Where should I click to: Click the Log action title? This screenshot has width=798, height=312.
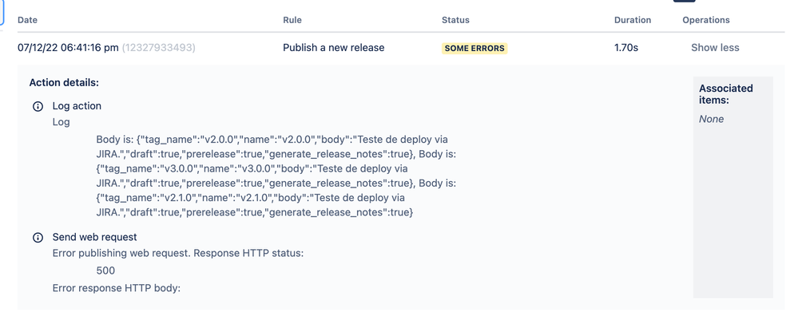(77, 106)
